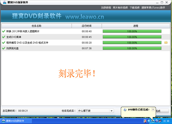Click progress bar of 刻录到光盘 task
The image size is (172, 124).
[132, 48]
